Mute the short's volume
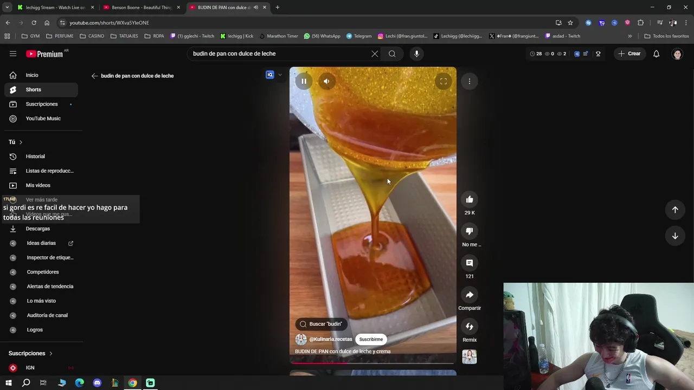 tap(326, 81)
